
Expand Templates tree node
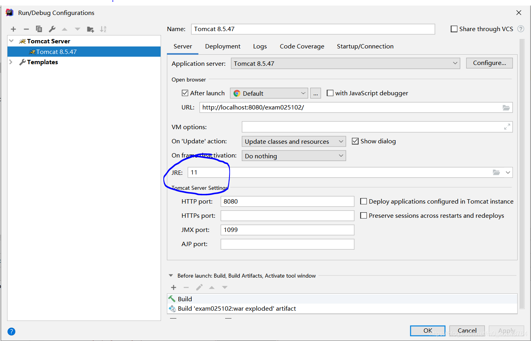[x=11, y=62]
